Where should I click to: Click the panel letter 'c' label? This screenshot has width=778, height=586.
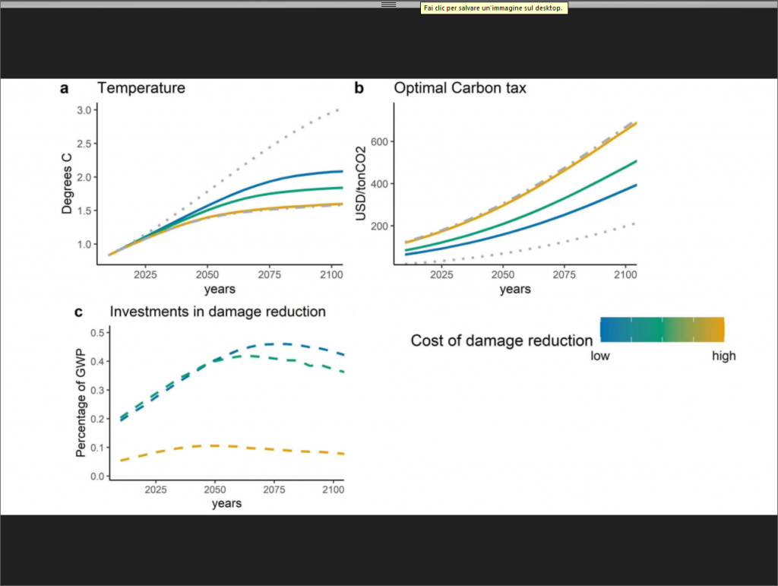coord(78,312)
